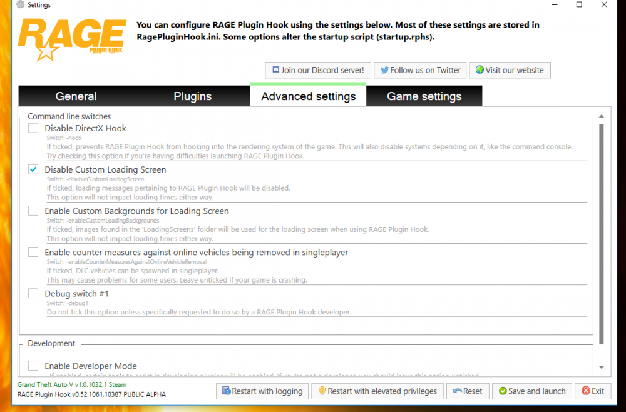This screenshot has height=412, width=626.
Task: Click the Discord icon on Join button
Action: (x=275, y=70)
